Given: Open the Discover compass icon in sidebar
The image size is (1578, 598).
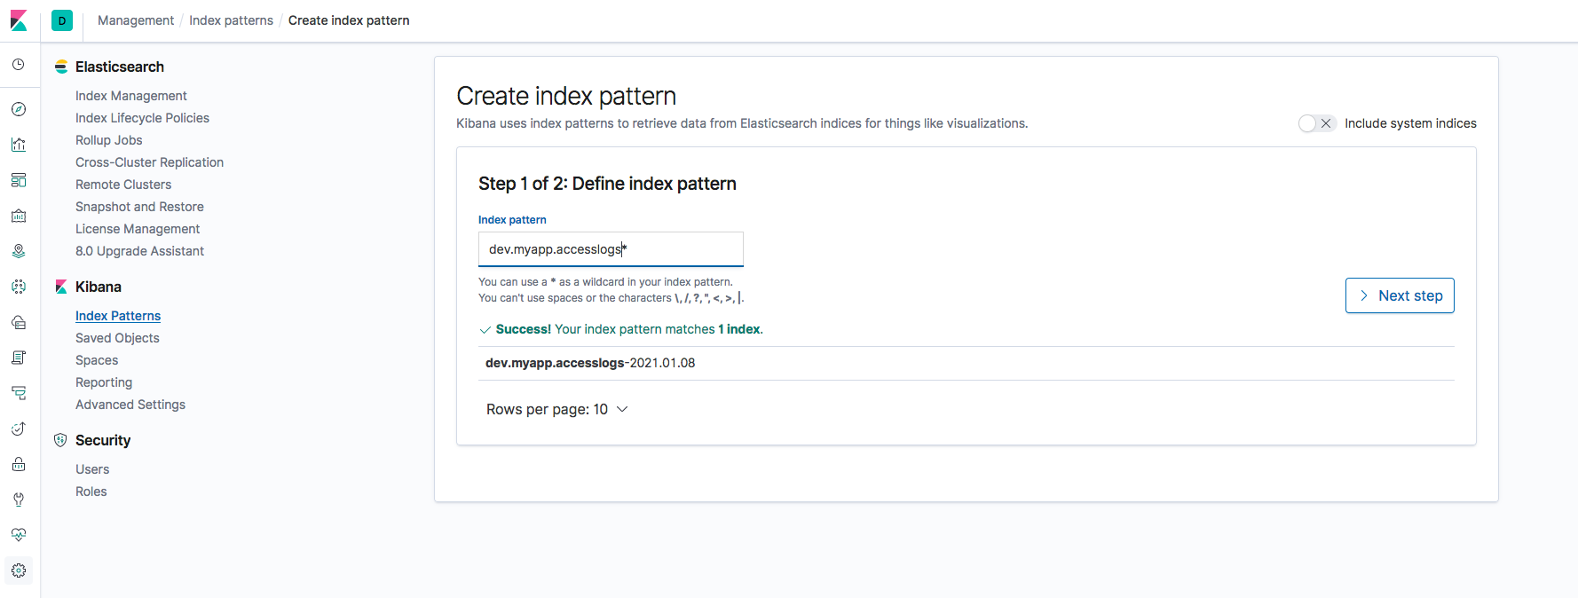Looking at the screenshot, I should 19,109.
